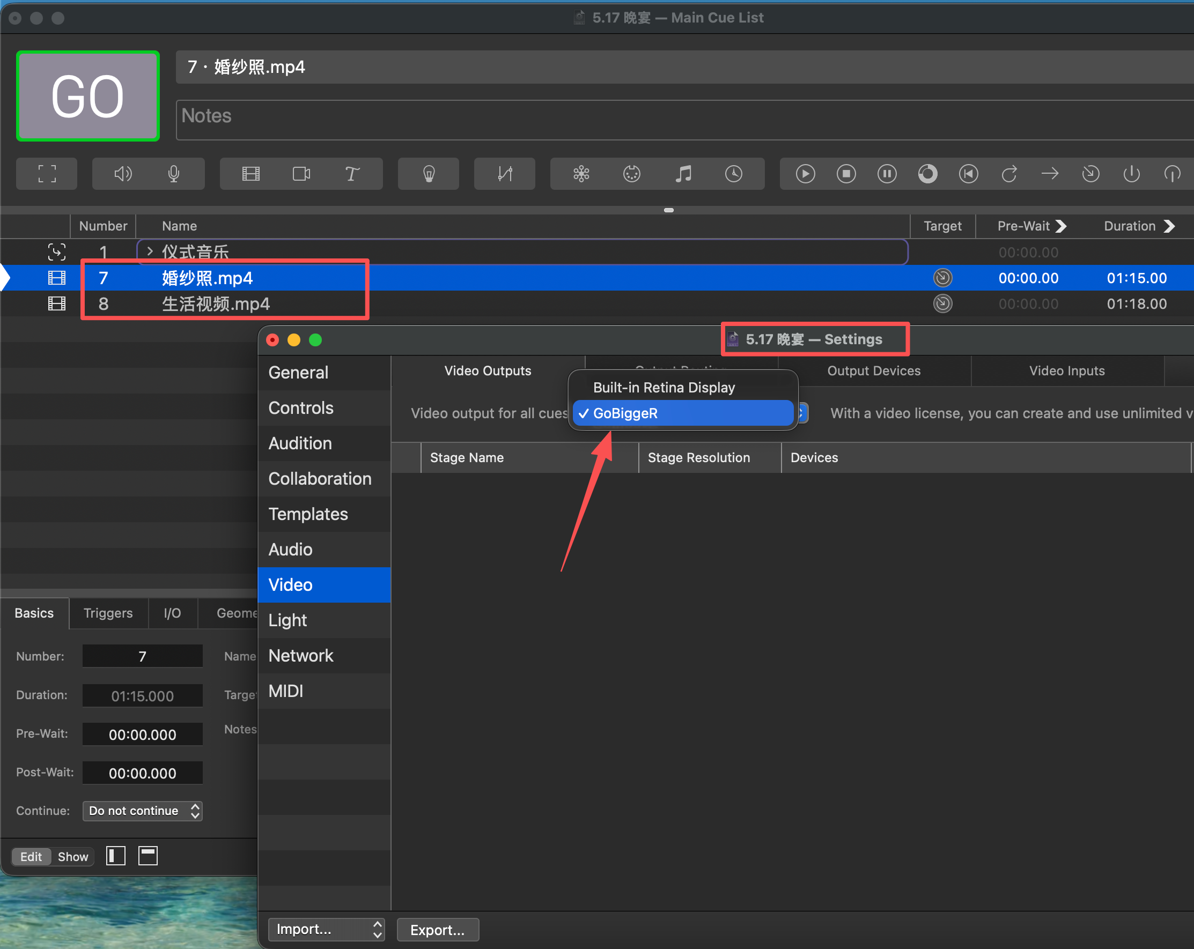Switch to Video Inputs tab
The image size is (1194, 949).
(x=1067, y=371)
